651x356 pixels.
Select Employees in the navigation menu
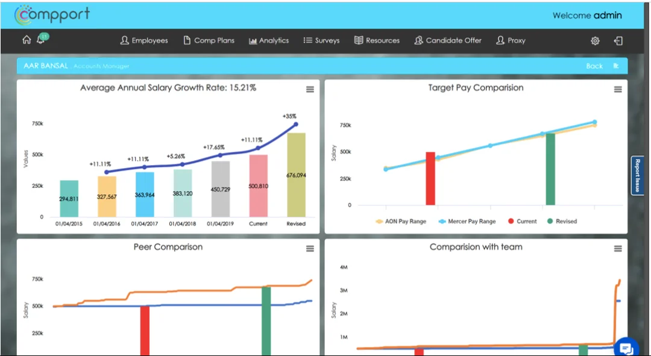pos(144,40)
